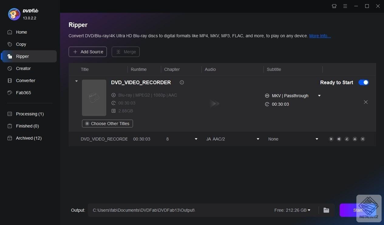384x225 pixels.
Task: Click the Blu-ray | MPEG2 | 1080p | AAC info
Action: tap(148, 95)
